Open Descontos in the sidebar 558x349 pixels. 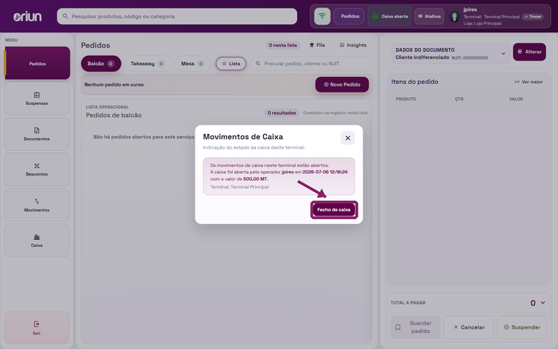click(x=37, y=170)
